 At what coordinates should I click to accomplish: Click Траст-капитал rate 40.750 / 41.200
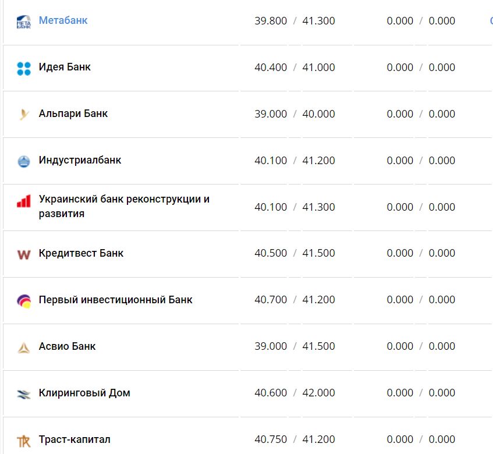click(295, 439)
